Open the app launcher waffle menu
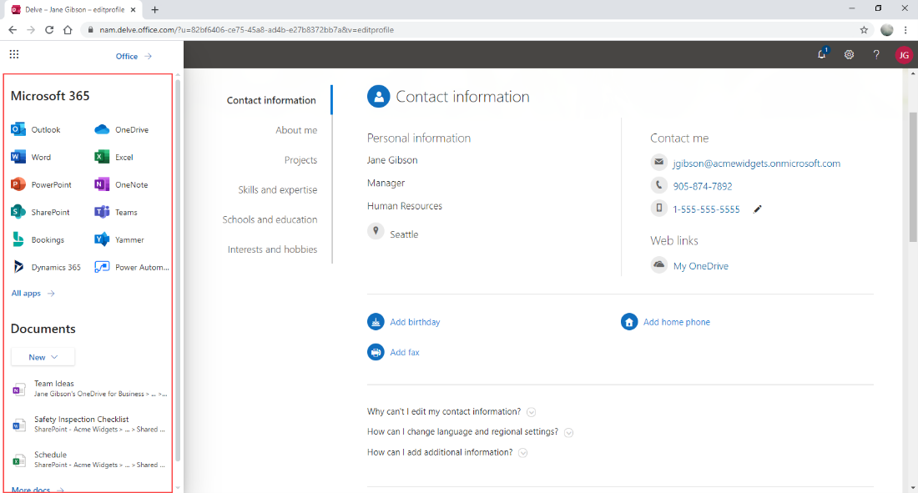 click(x=13, y=54)
